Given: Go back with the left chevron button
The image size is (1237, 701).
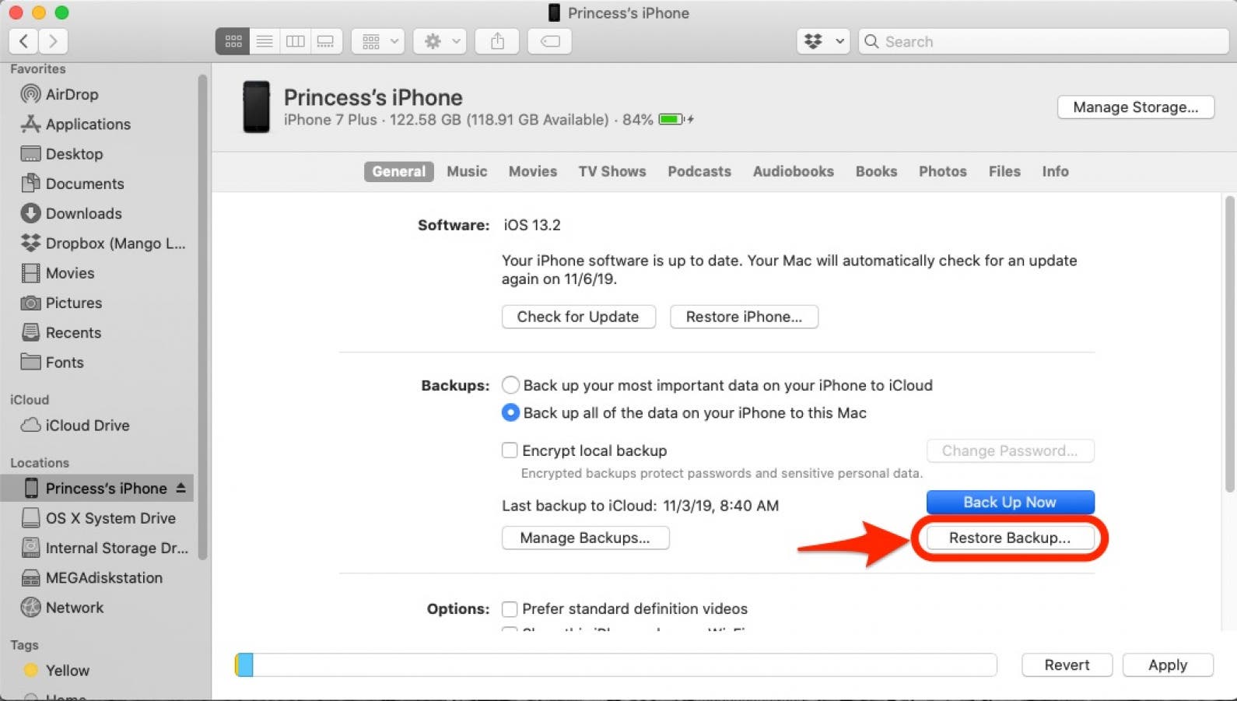Looking at the screenshot, I should (23, 41).
